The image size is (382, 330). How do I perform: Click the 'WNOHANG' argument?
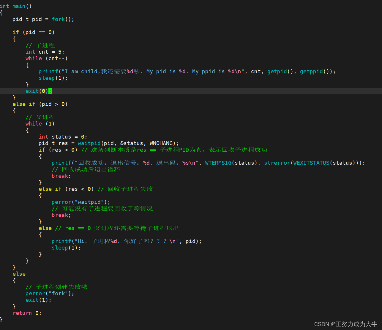[161, 143]
